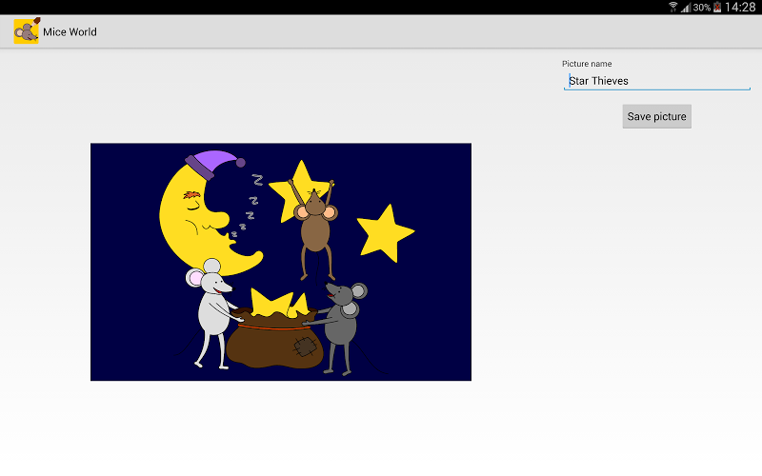Viewport: 762px width, 476px height.
Task: Focus the Picture name input field
Action: (x=656, y=81)
